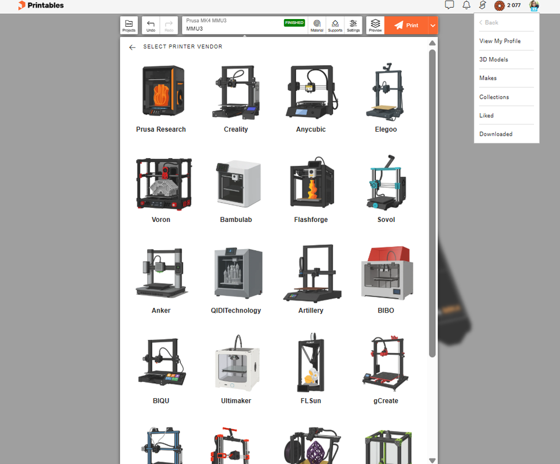Expand the Print button dropdown arrow

(432, 25)
